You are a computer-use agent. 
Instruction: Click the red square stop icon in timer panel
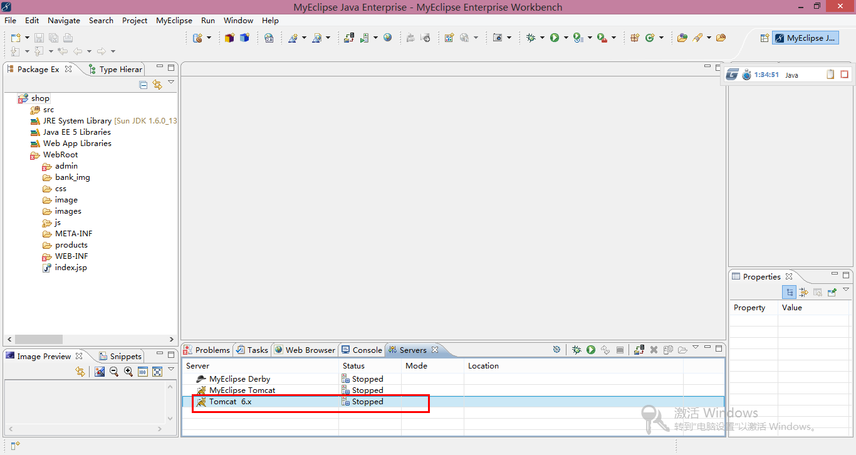[x=844, y=75]
